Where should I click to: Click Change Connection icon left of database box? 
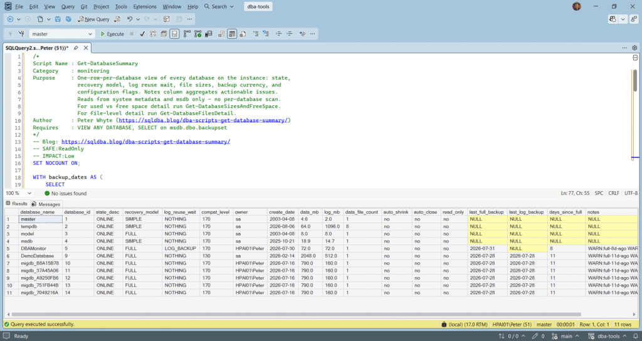pyautogui.click(x=21, y=34)
